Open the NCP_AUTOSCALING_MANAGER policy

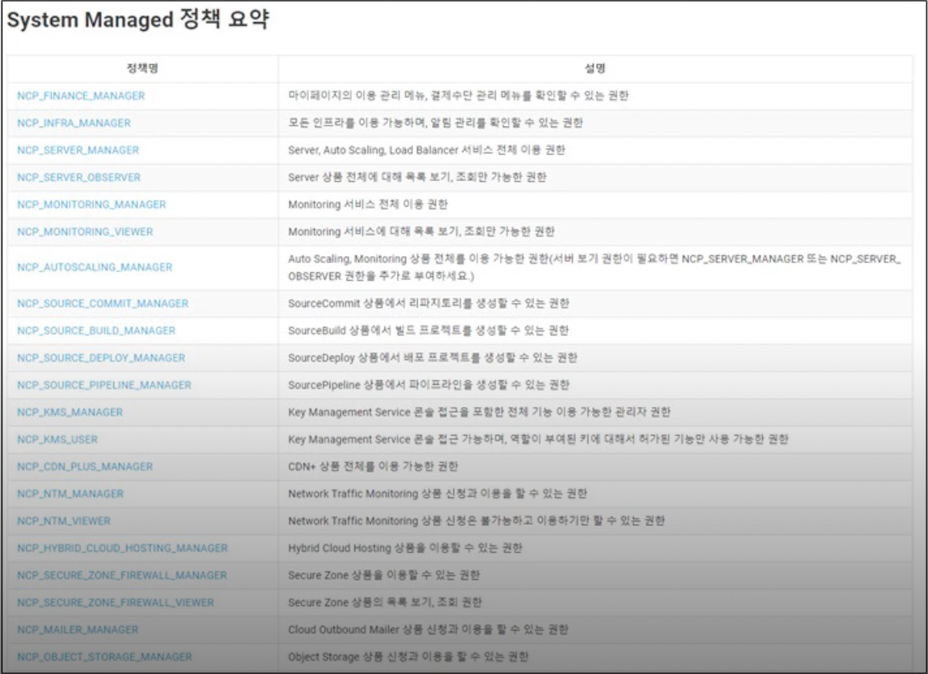tap(94, 267)
